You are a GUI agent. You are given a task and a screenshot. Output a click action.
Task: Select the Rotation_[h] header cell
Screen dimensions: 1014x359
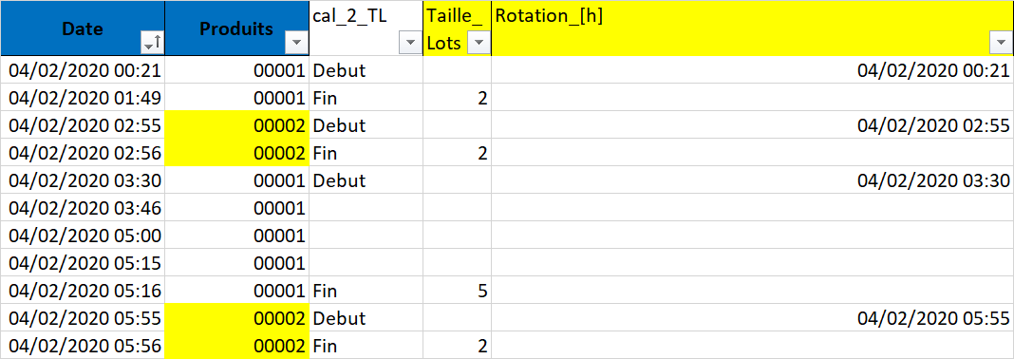753,28
